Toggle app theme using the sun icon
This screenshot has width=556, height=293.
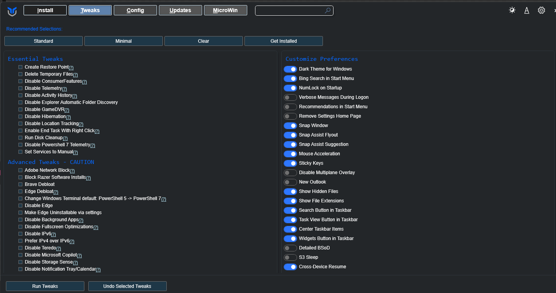[512, 10]
